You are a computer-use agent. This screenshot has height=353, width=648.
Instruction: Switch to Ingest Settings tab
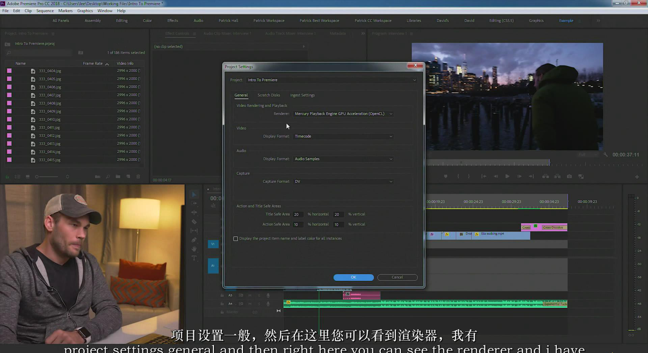click(x=302, y=95)
